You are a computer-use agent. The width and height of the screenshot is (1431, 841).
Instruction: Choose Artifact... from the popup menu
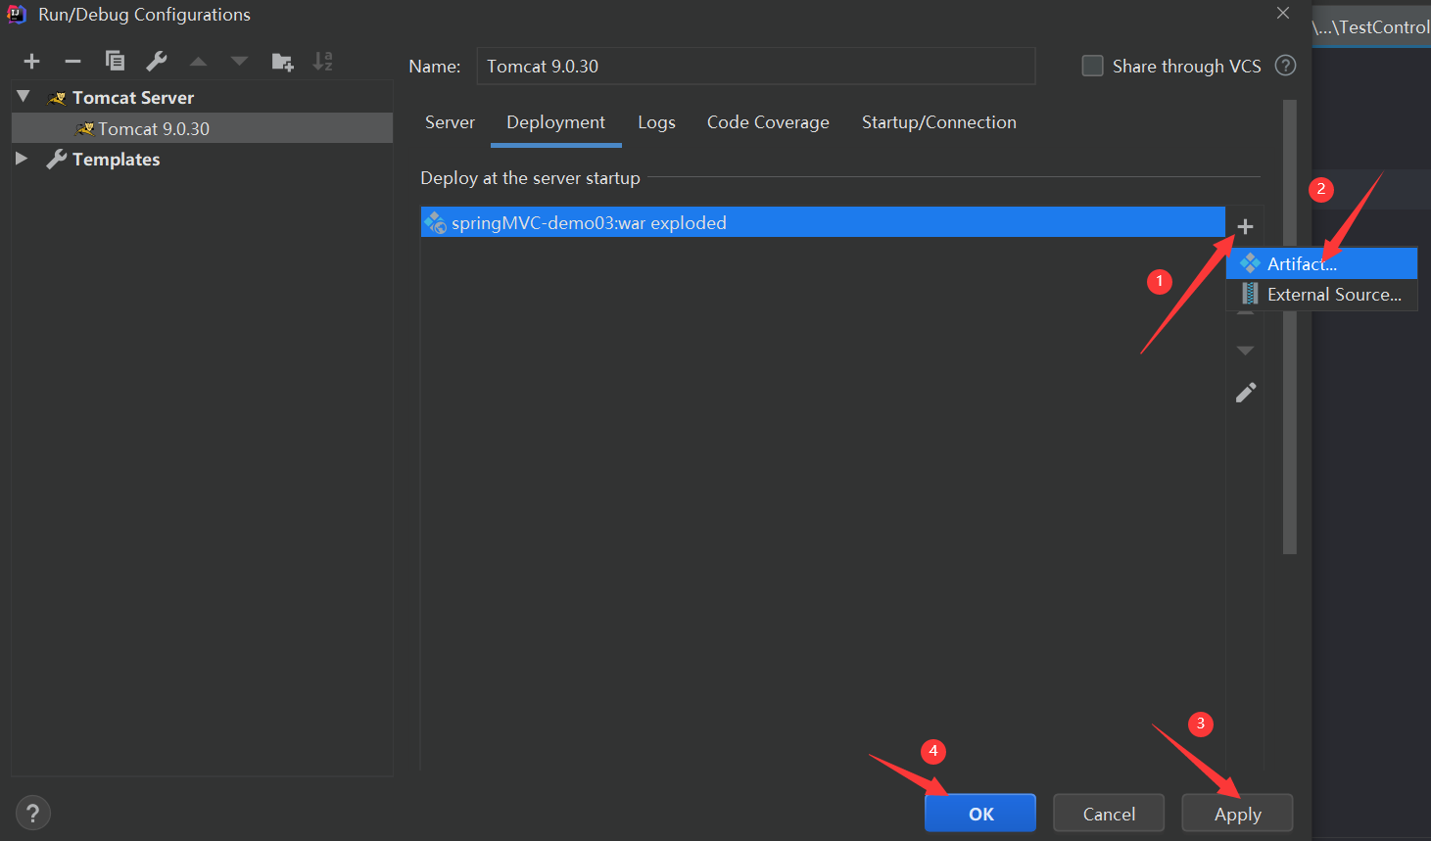1321,263
